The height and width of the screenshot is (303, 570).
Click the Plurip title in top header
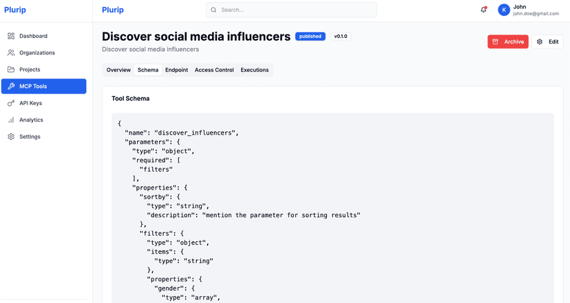click(x=113, y=10)
